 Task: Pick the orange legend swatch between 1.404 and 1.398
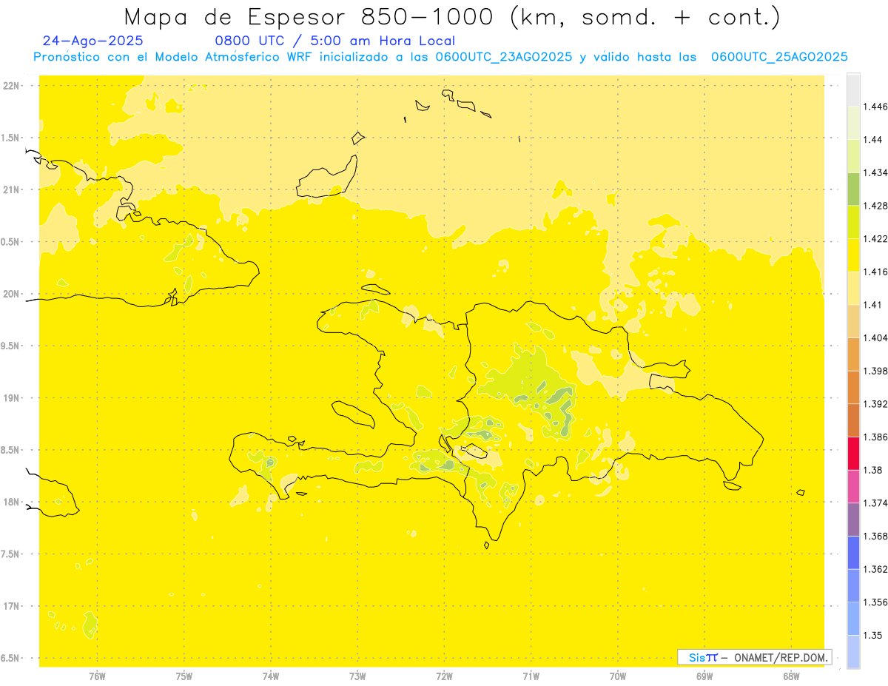[853, 354]
